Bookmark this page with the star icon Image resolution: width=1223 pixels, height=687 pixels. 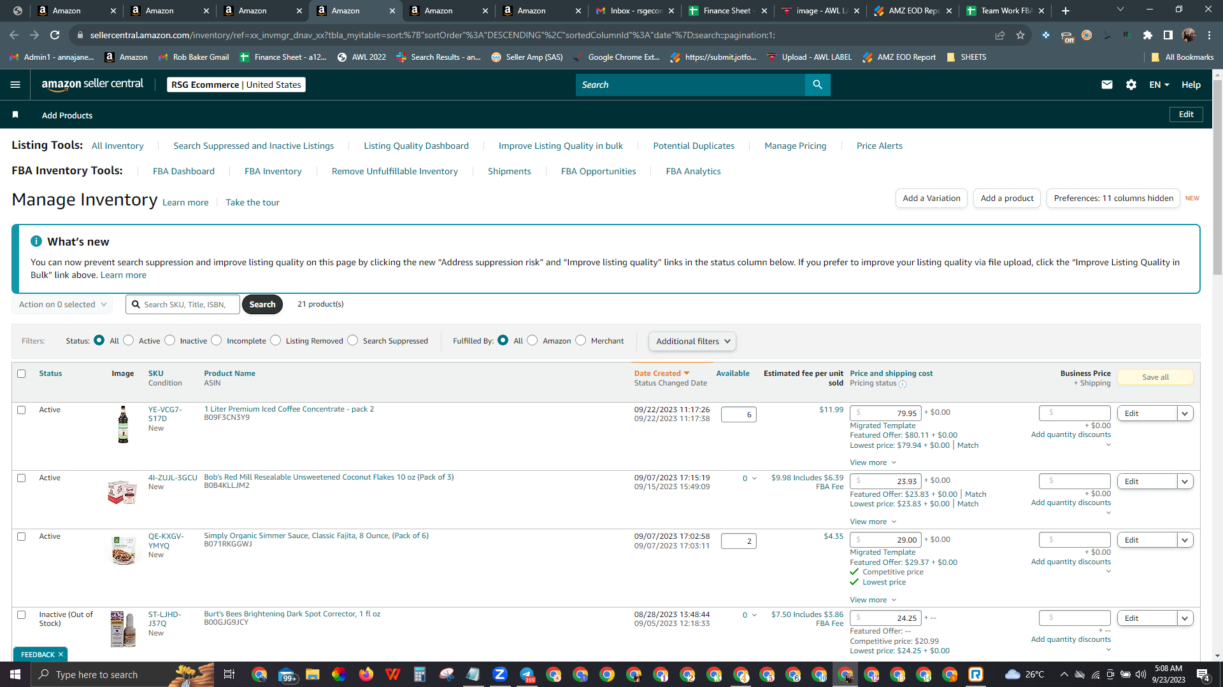[x=1020, y=35]
